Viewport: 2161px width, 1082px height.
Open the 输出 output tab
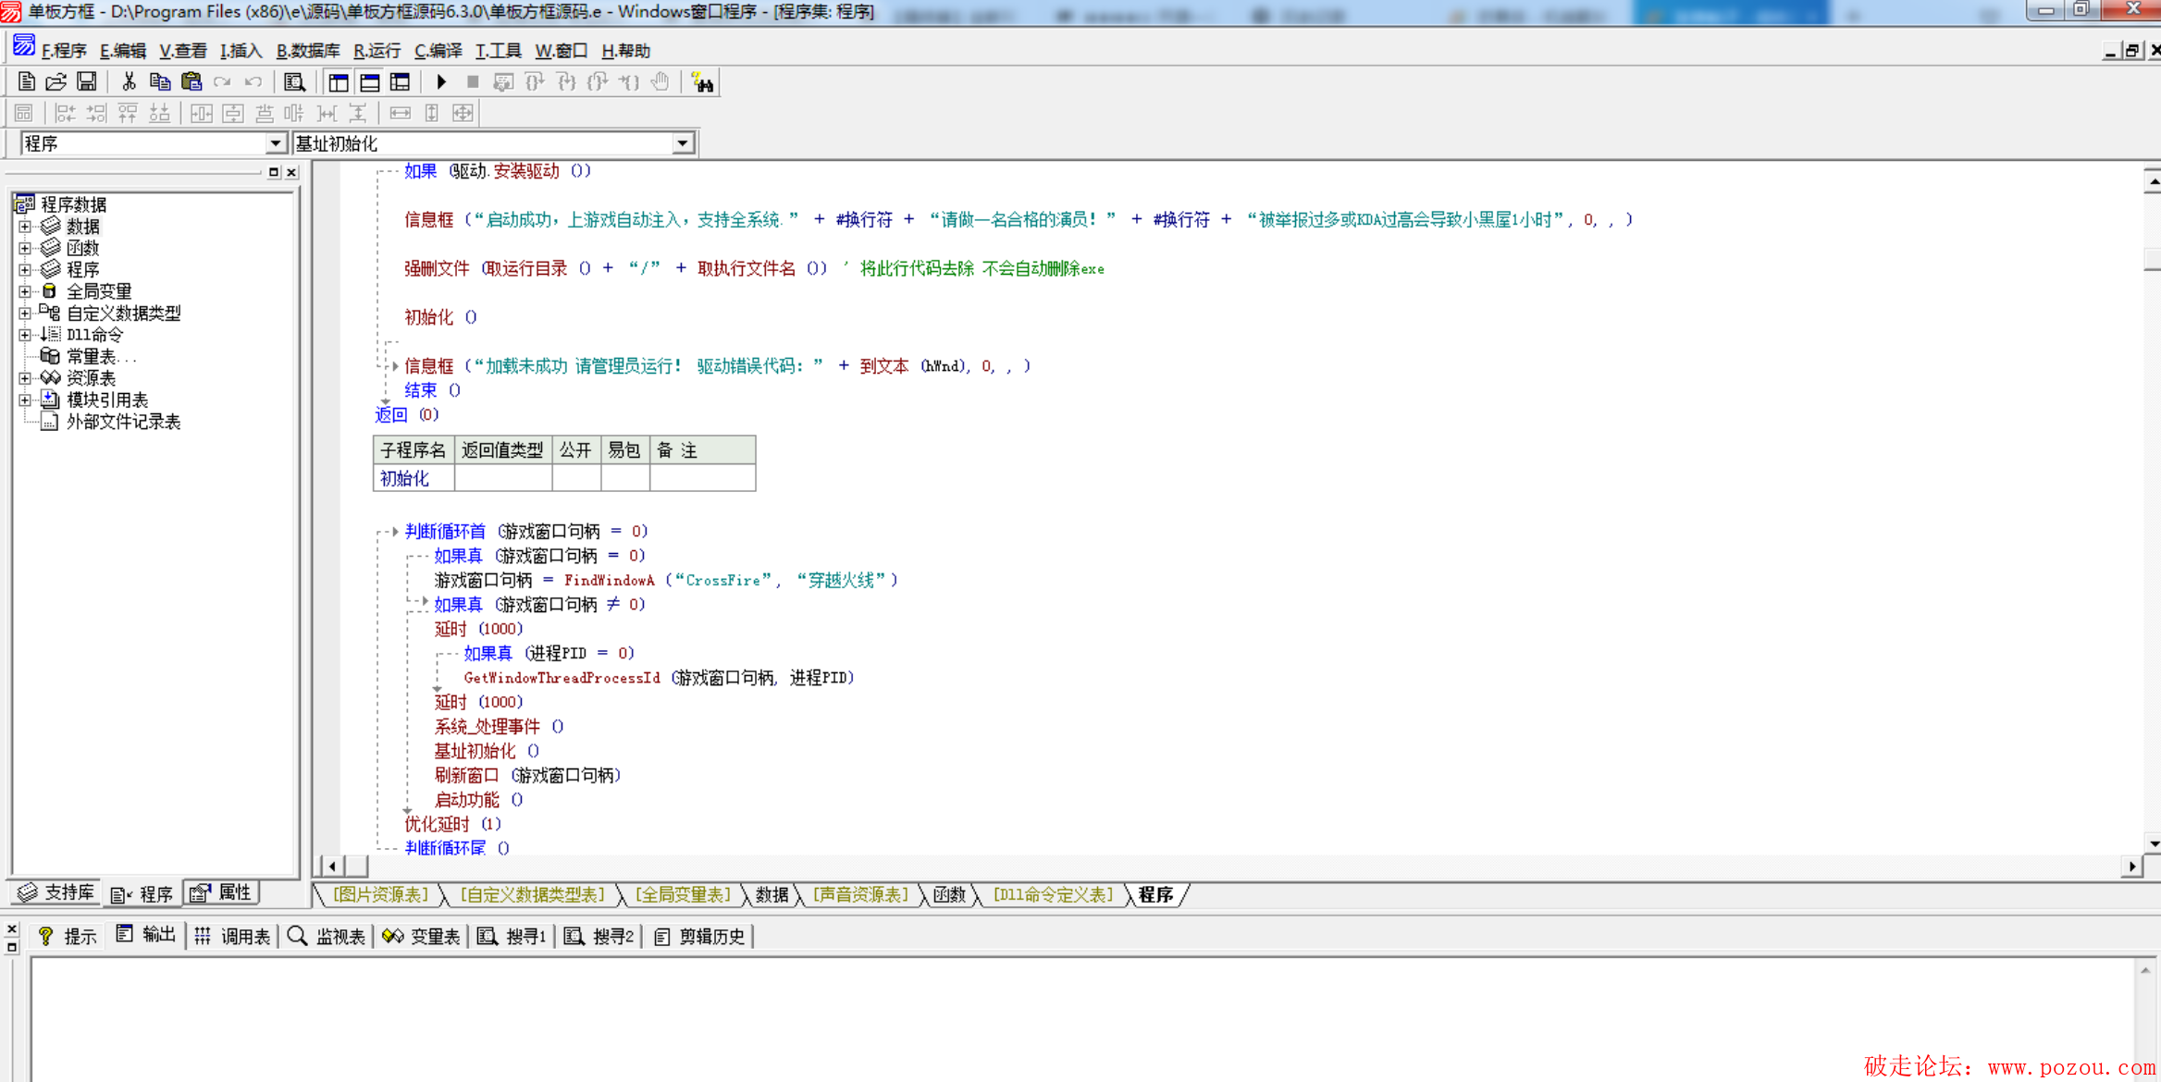point(146,936)
